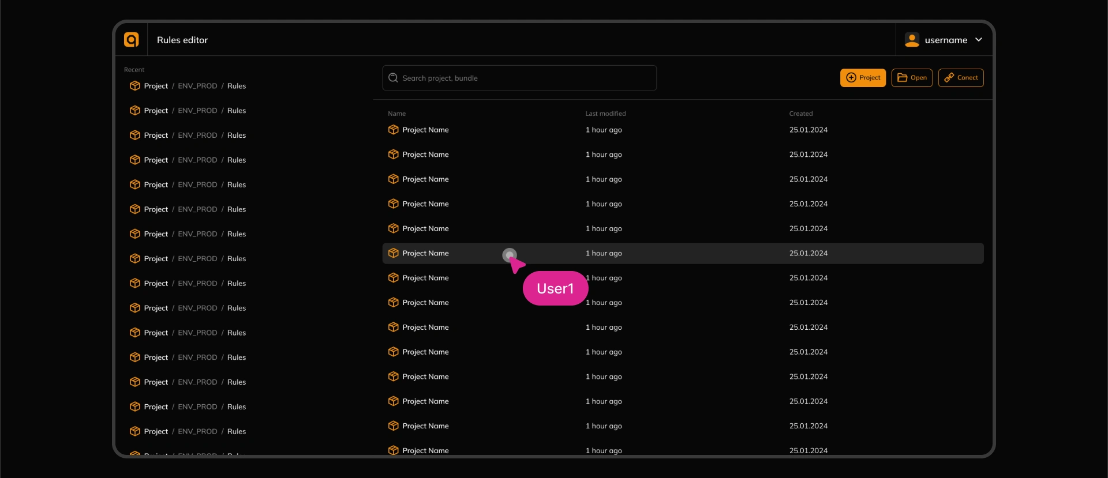Click the Conect button
The image size is (1108, 478).
tap(961, 78)
